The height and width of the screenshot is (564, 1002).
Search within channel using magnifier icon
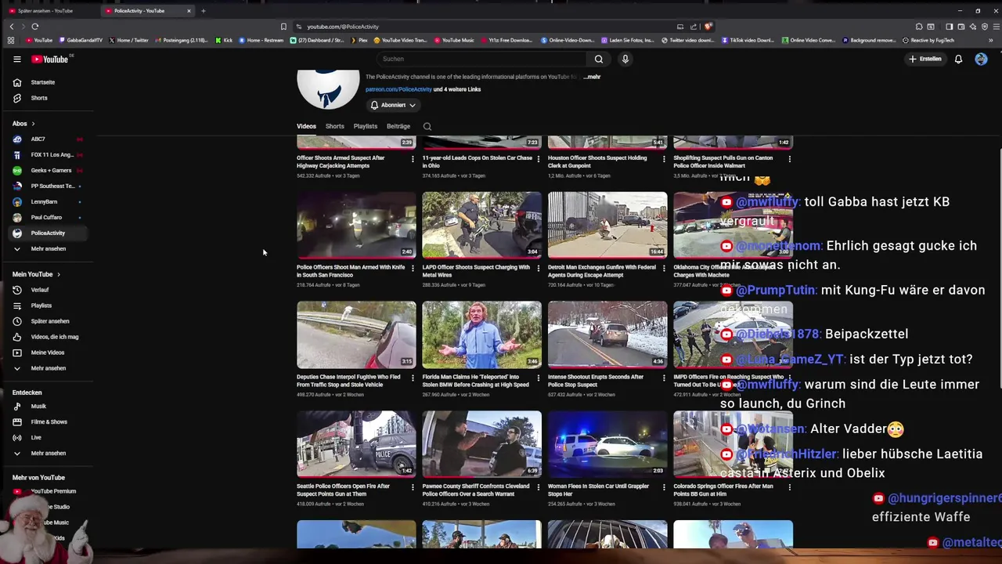click(427, 126)
